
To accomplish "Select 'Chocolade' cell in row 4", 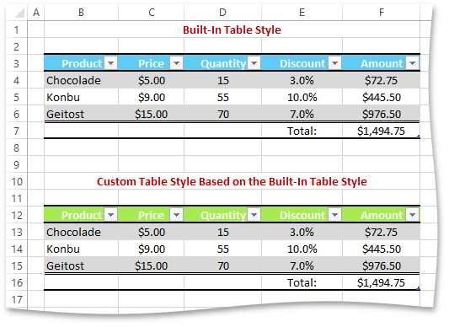I will (x=82, y=80).
